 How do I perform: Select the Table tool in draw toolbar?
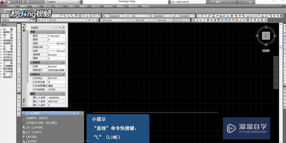[x=19, y=84]
